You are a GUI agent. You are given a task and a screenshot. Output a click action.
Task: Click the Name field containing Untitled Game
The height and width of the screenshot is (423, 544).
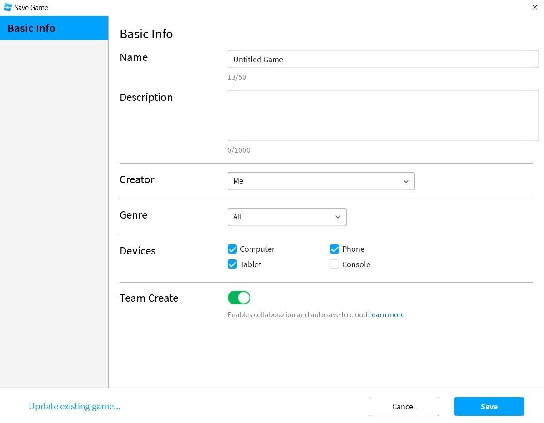point(383,59)
